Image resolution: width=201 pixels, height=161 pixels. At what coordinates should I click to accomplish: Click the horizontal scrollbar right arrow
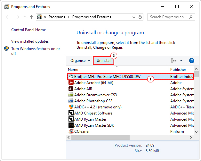point(191,138)
